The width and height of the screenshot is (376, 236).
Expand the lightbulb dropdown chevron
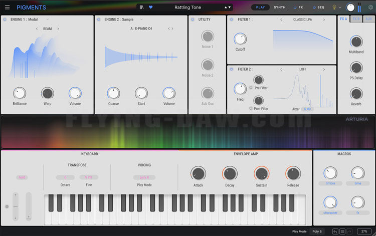[340, 8]
